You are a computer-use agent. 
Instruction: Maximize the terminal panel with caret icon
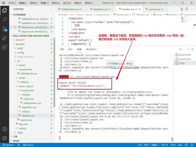point(188,49)
